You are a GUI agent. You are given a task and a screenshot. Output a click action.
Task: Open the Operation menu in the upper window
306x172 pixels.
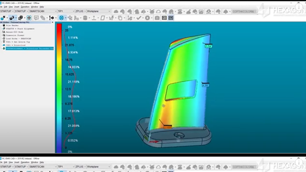[x=25, y=7]
